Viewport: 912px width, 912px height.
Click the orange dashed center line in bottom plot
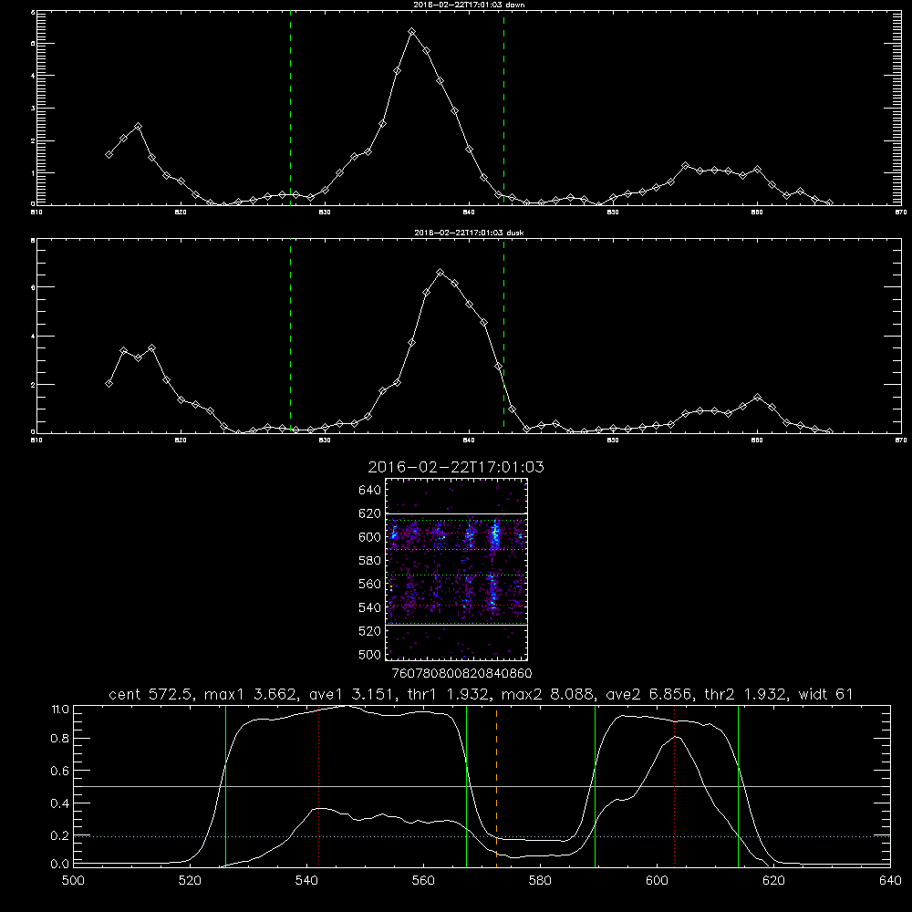pos(496,786)
